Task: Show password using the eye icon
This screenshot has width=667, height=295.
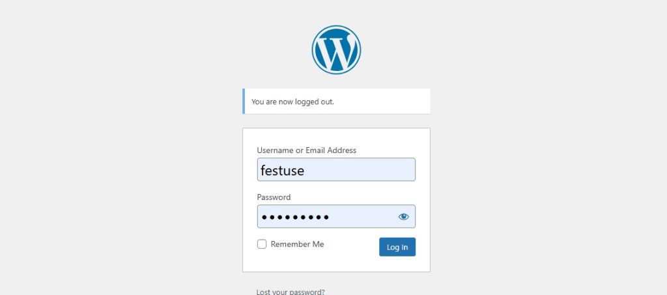Action: tap(403, 217)
